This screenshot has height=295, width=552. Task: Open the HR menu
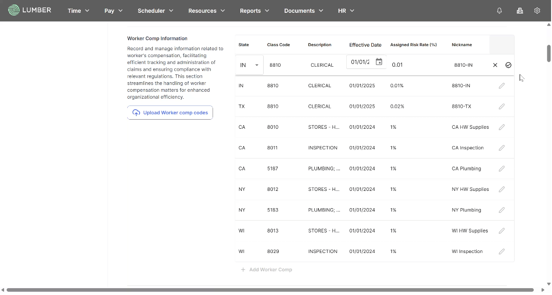coord(346,11)
